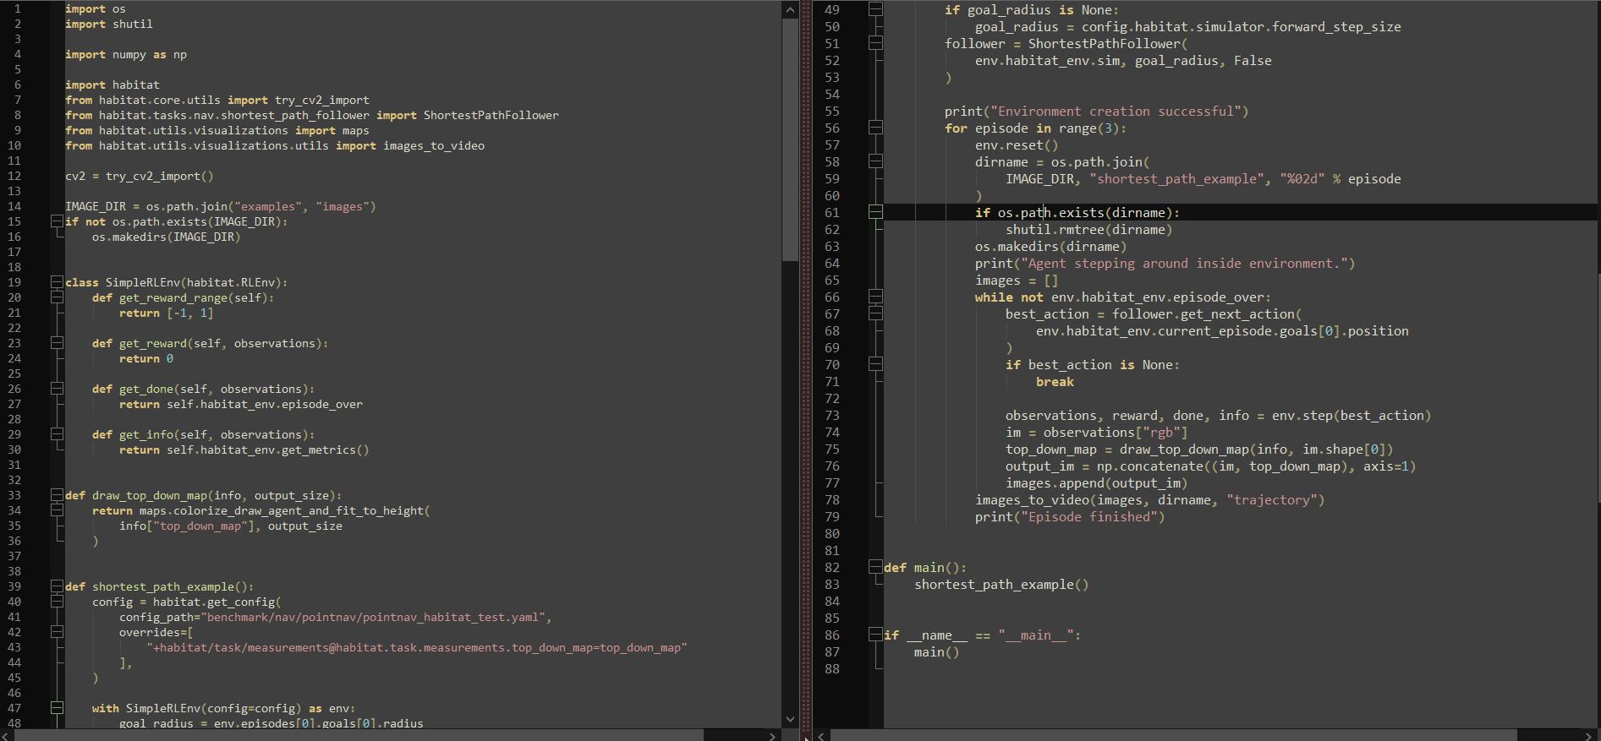Click left pane horizontal scrollbar right arrow
The image size is (1601, 741).
click(772, 735)
